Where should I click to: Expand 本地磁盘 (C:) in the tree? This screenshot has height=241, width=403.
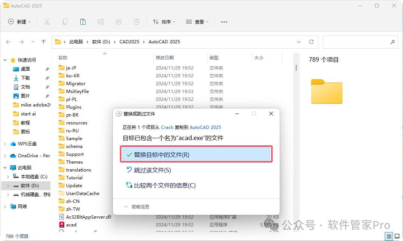[8, 177]
